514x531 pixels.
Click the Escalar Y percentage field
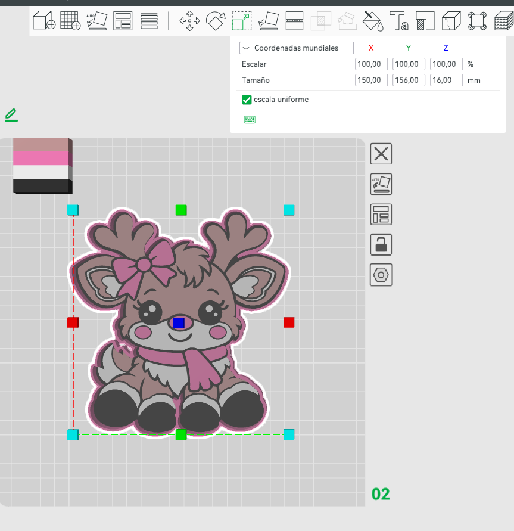point(409,64)
